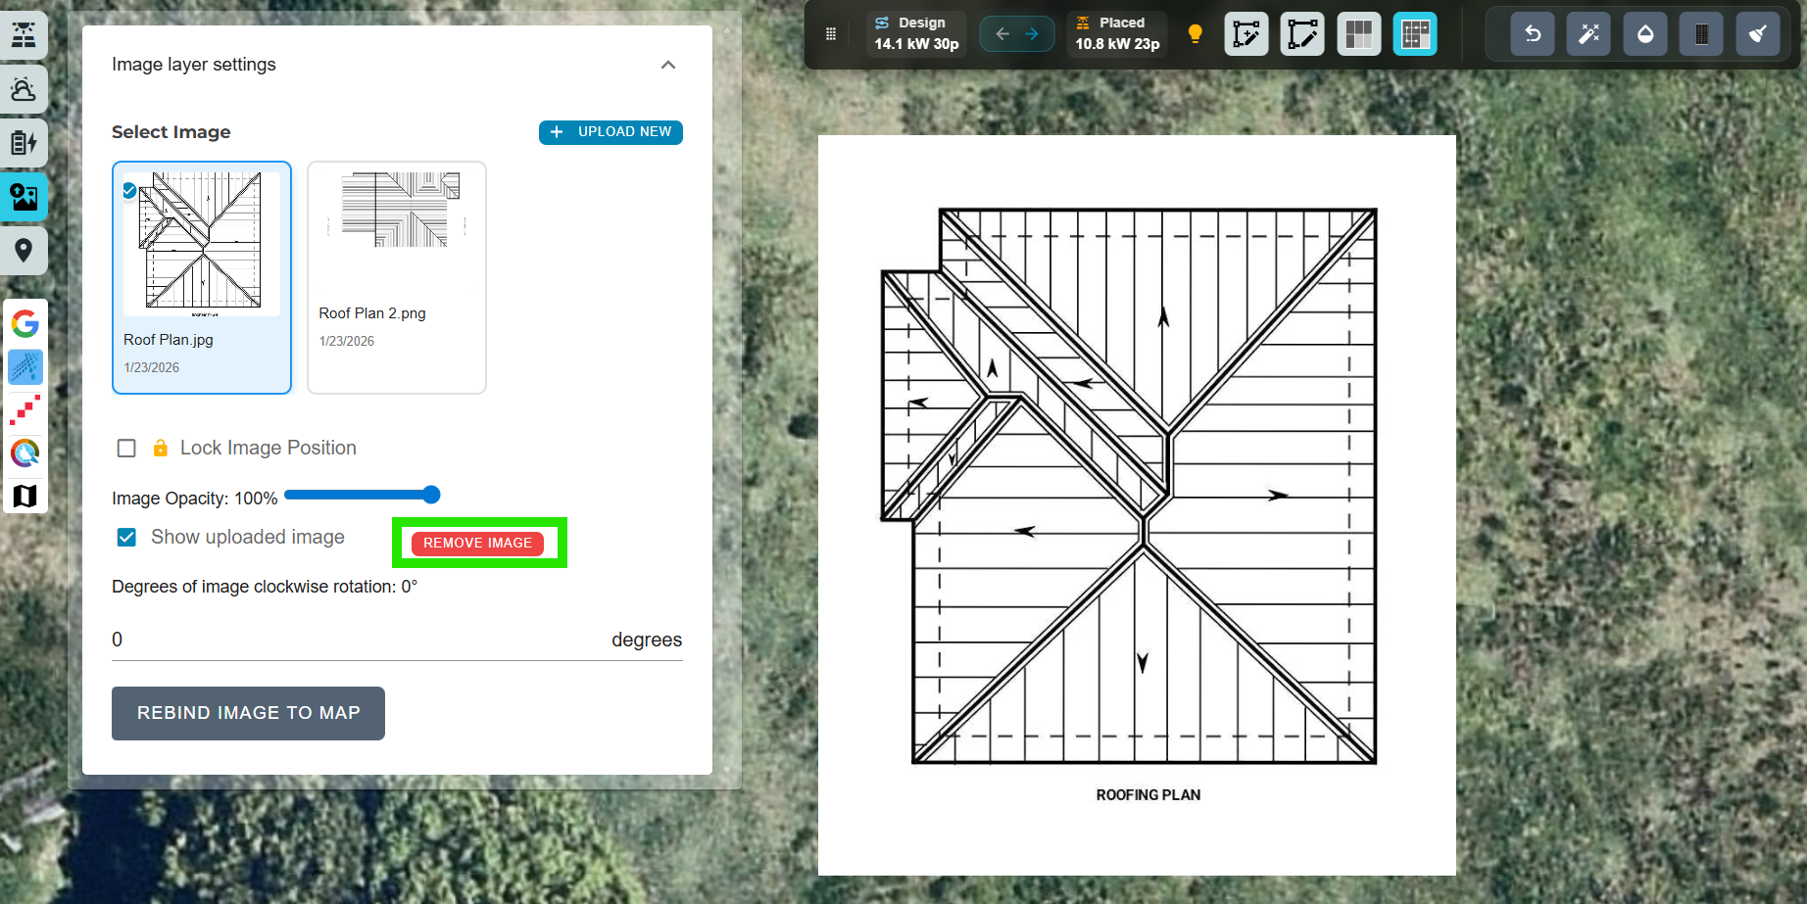Select the Roof Plan 2.png thumbnail

coord(397,277)
